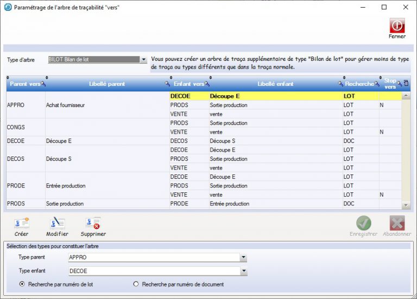Expand the Type parent combo box
Viewport: 417px width, 299px height.
pos(244,258)
